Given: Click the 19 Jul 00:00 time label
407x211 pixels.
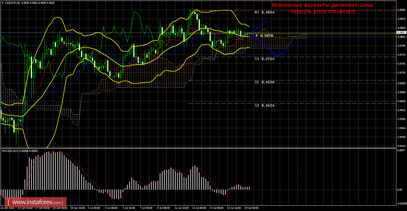Looking at the screenshot, I should pos(251,208).
